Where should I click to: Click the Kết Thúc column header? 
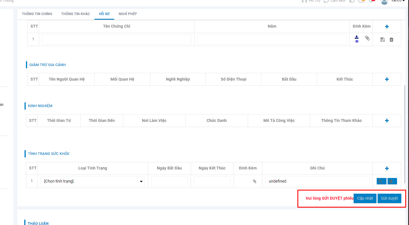(x=345, y=79)
